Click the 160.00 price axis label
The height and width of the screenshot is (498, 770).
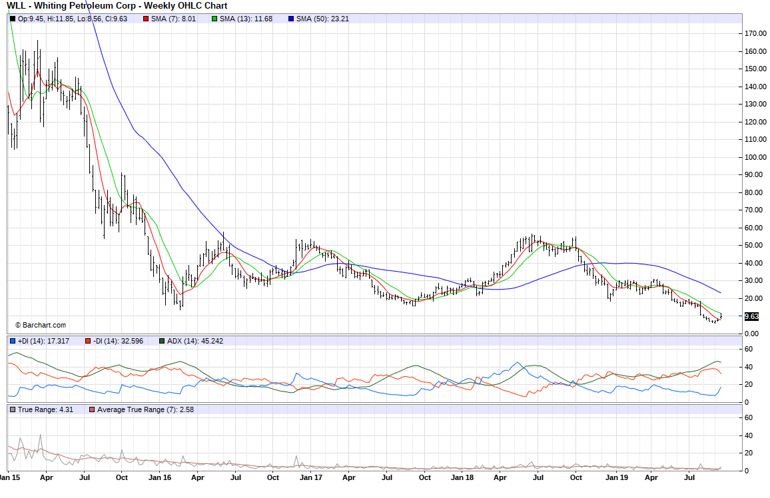click(x=755, y=51)
